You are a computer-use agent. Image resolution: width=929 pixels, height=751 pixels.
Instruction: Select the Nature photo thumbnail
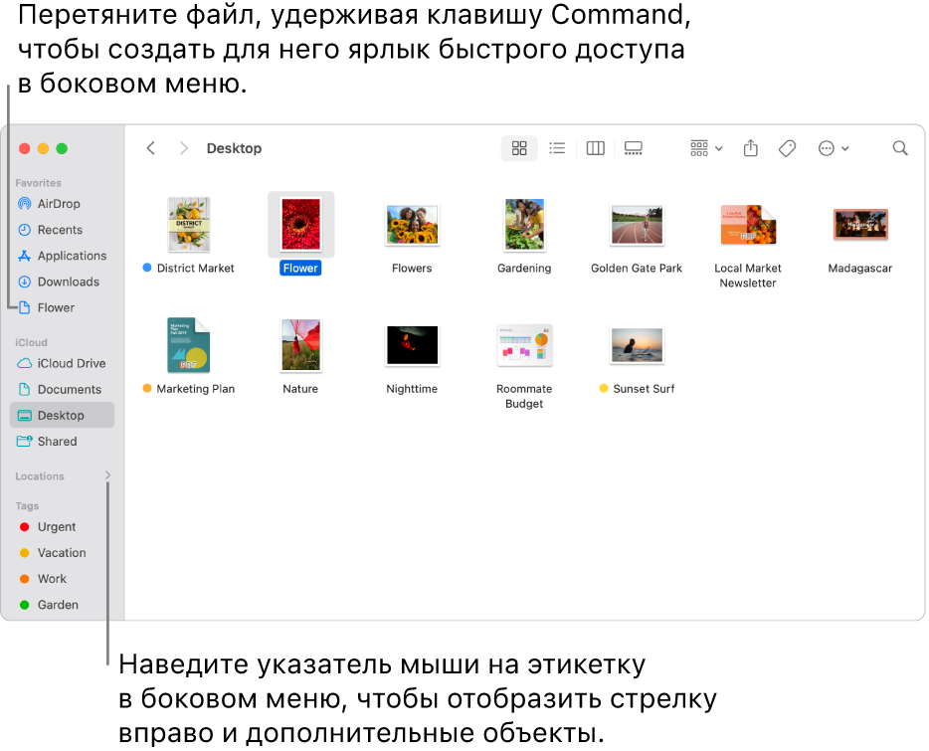301,345
